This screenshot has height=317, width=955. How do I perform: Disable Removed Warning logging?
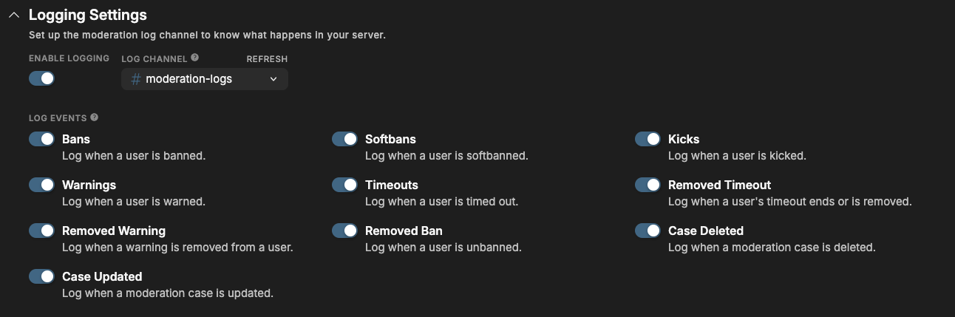[x=42, y=231]
